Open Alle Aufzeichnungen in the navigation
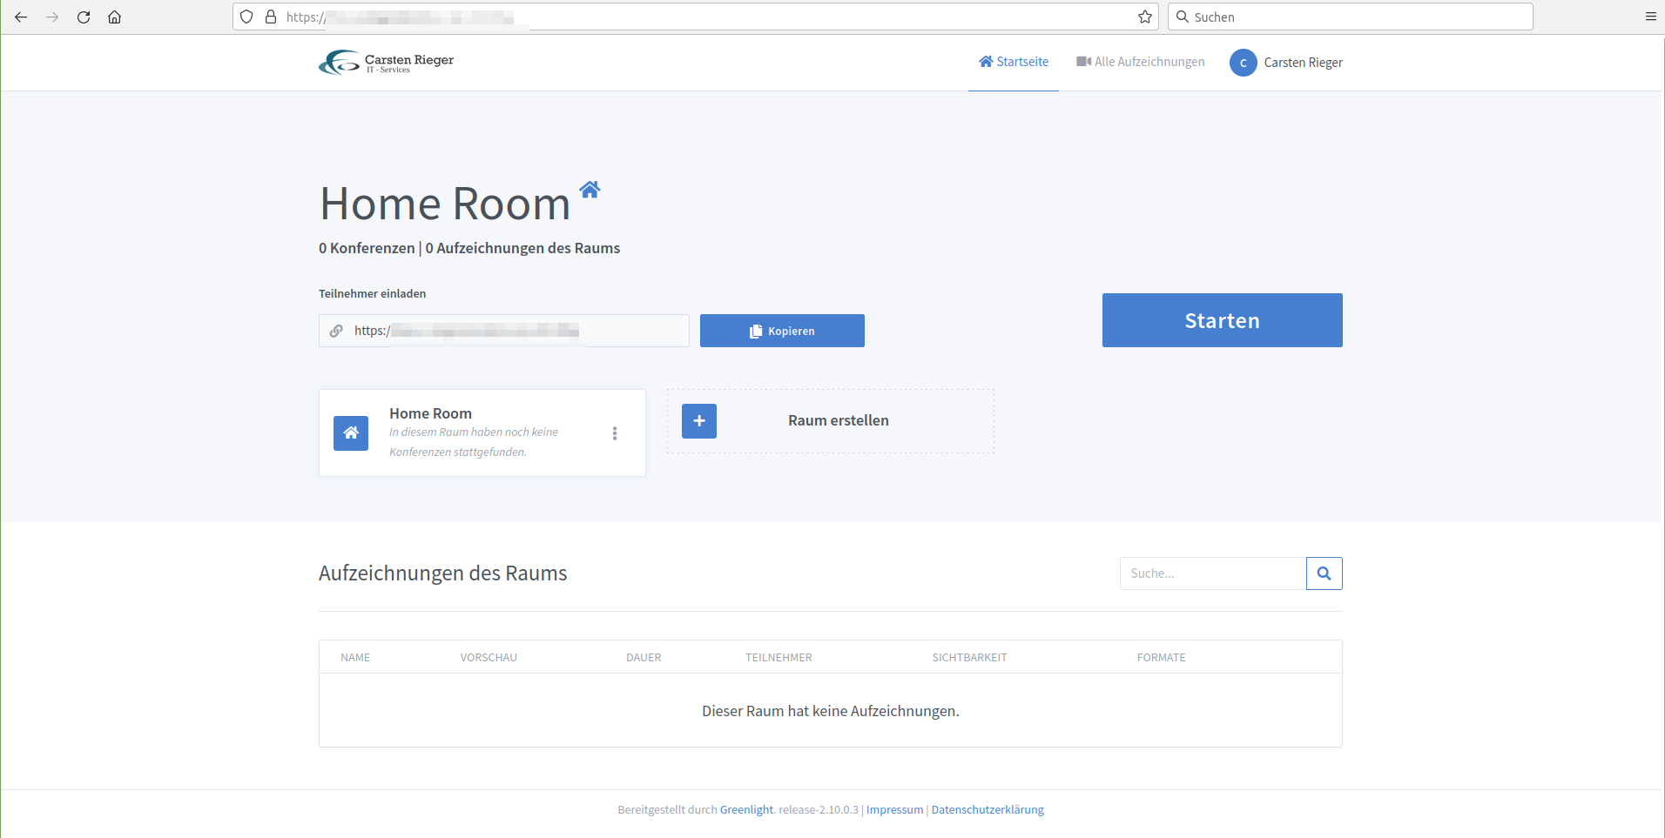Image resolution: width=1665 pixels, height=838 pixels. [1141, 62]
